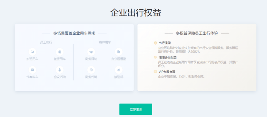Click the 多权益保障员工出行体验 title
This screenshot has width=267, height=117.
pos(197,33)
